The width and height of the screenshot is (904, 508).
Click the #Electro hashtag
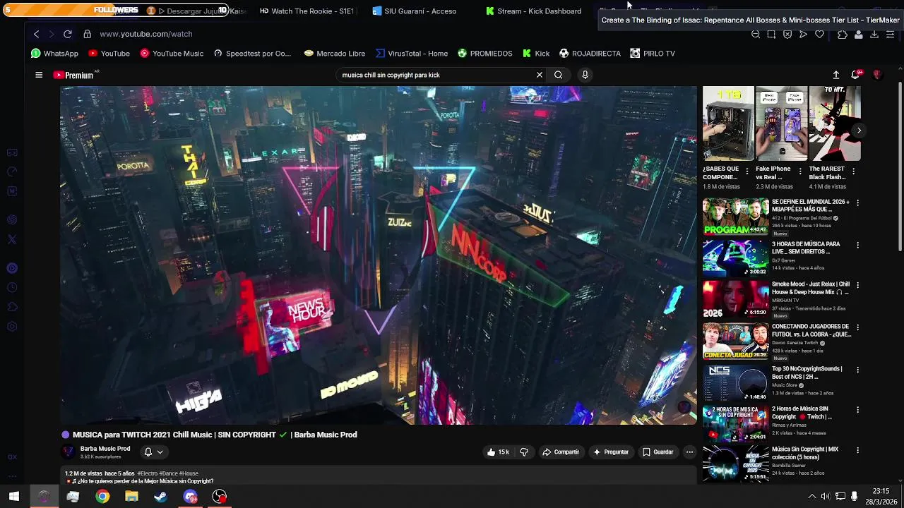tap(148, 473)
